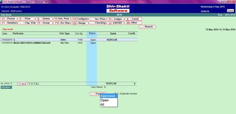Click the D Delete button

44,19
